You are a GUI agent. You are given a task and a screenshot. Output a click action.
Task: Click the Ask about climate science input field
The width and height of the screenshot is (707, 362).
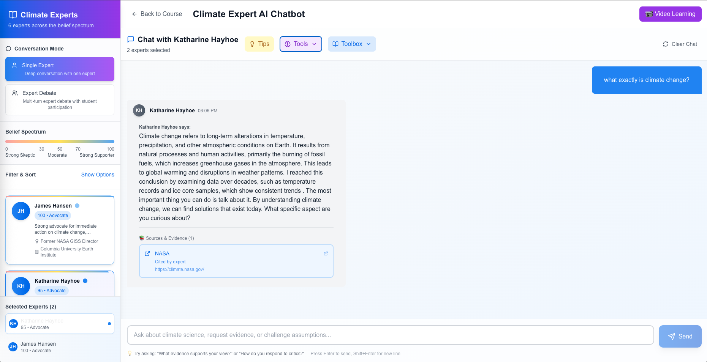coord(390,335)
